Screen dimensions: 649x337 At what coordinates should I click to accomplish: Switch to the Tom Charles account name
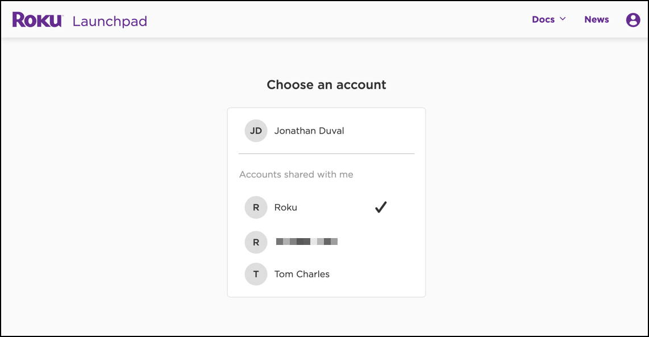pyautogui.click(x=302, y=274)
